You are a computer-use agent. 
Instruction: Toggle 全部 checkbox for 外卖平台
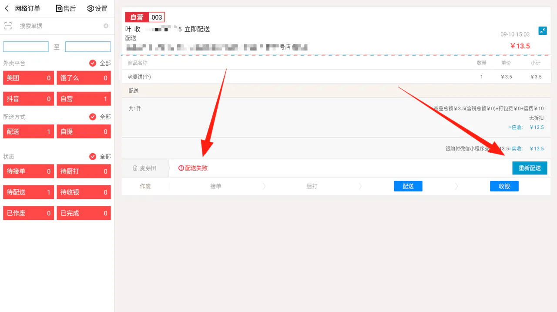(x=93, y=63)
